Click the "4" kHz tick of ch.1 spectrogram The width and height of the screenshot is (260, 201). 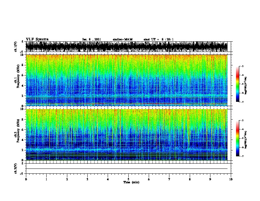(x=23, y=86)
